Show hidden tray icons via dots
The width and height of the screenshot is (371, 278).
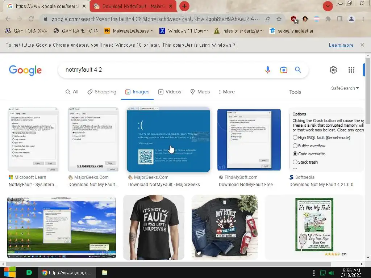point(314,273)
